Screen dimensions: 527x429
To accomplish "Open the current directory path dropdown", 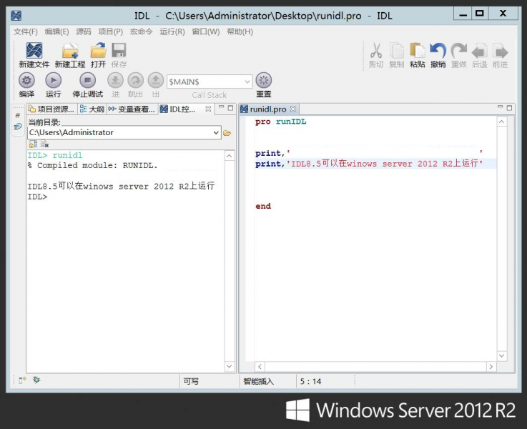I will [x=217, y=133].
